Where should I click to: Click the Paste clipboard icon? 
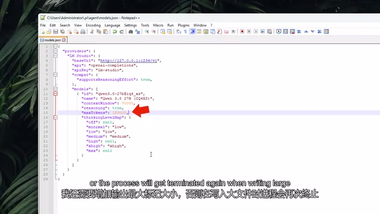(x=106, y=32)
